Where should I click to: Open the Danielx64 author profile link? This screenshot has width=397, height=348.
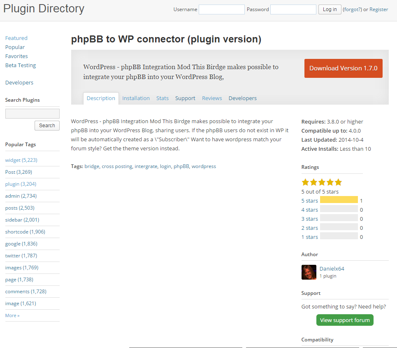(x=332, y=269)
